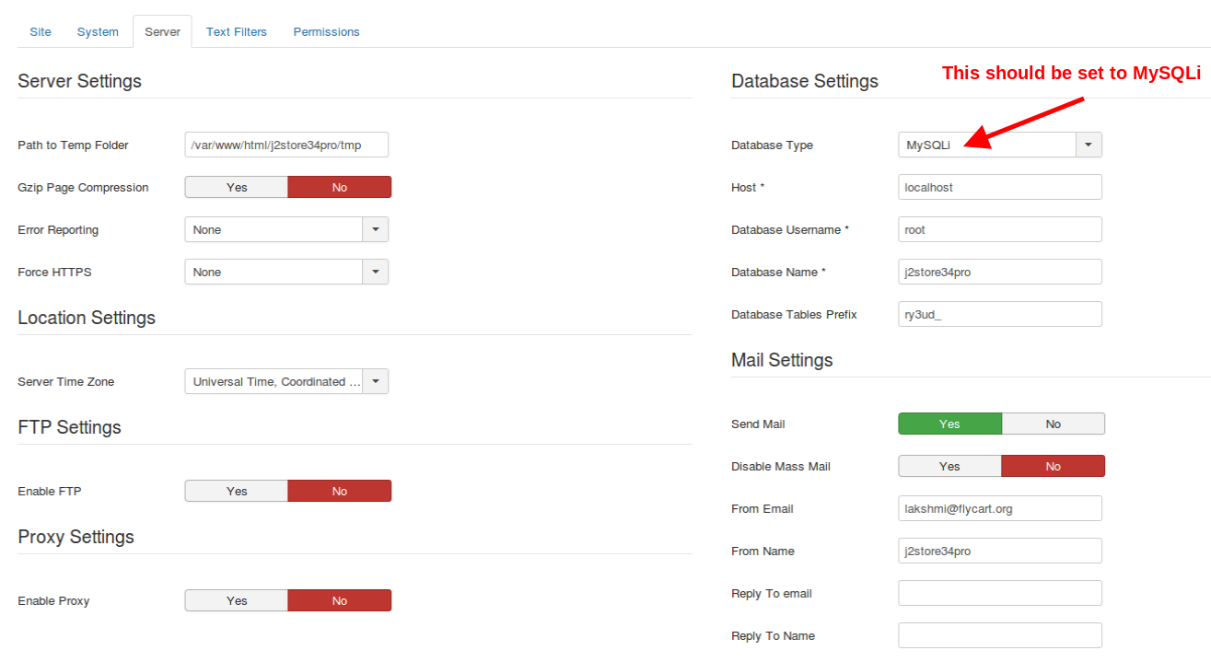Viewport: 1211px width, 662px height.
Task: Click the Host input field
Action: [999, 186]
